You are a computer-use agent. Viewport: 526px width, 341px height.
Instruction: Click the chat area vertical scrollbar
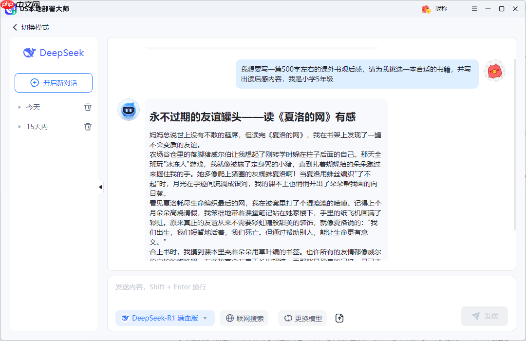(514, 144)
